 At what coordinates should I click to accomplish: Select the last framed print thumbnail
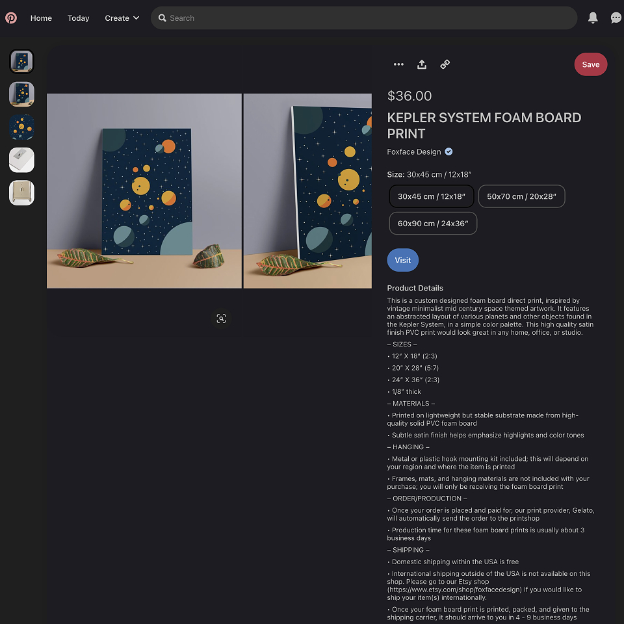coord(21,193)
